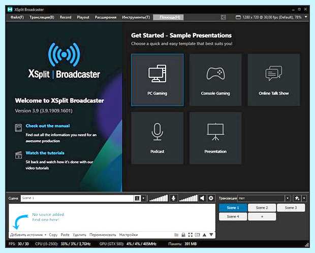Expand the resolution dropdown arrow

coord(306,17)
